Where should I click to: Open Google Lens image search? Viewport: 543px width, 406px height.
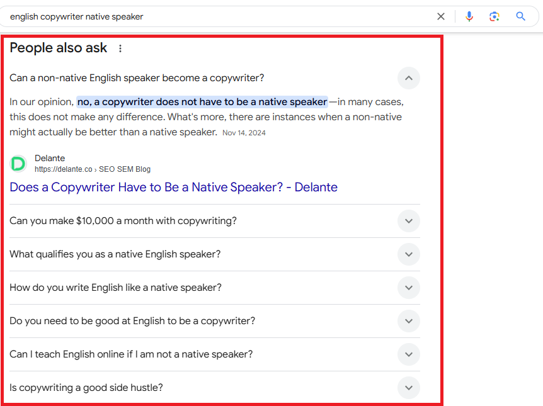click(x=494, y=16)
